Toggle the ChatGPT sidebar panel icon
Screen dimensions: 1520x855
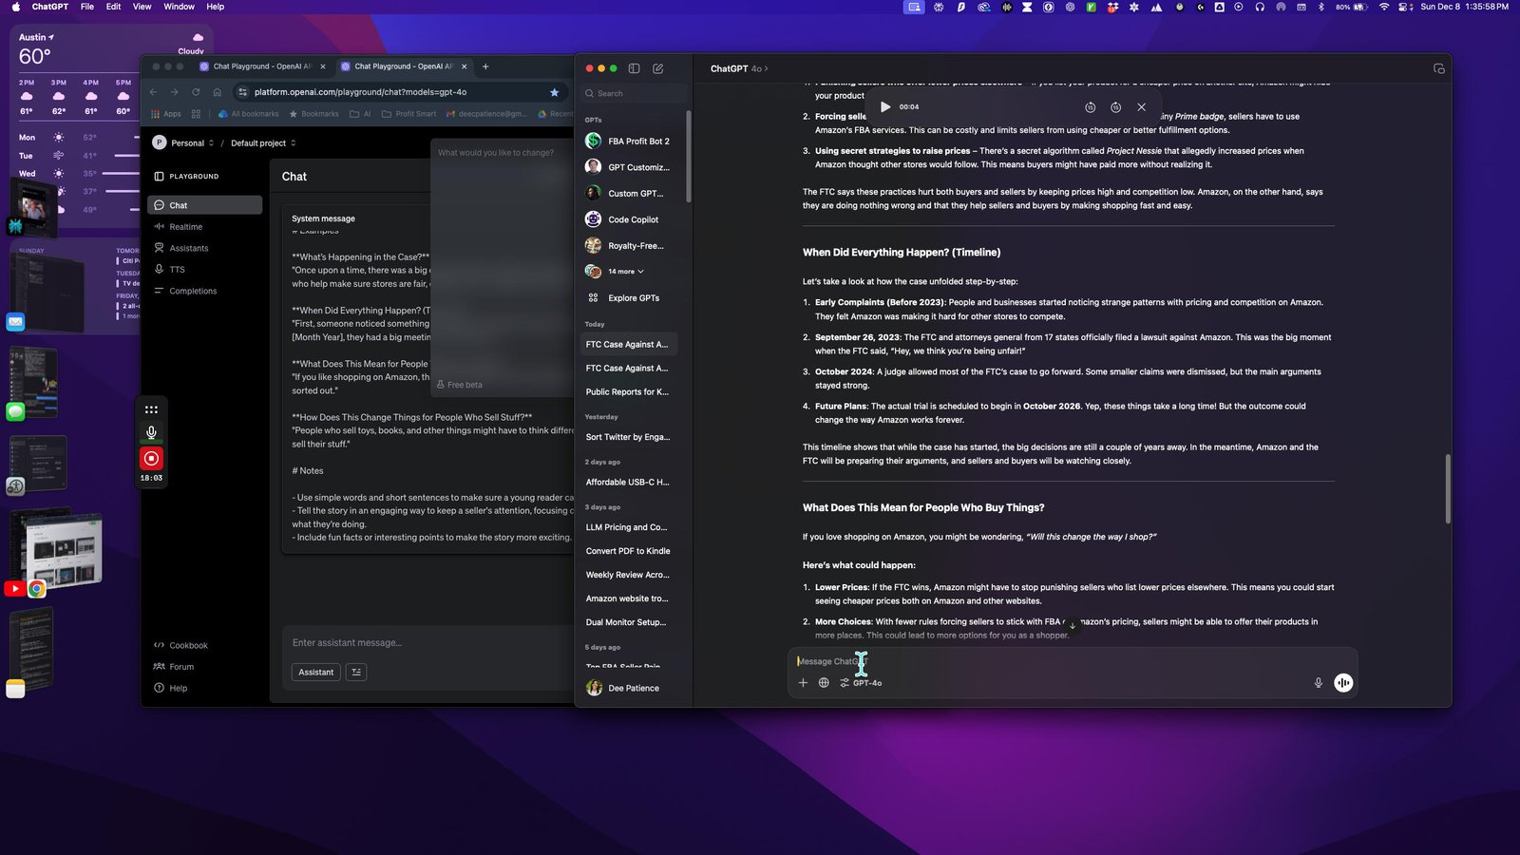[x=634, y=68]
